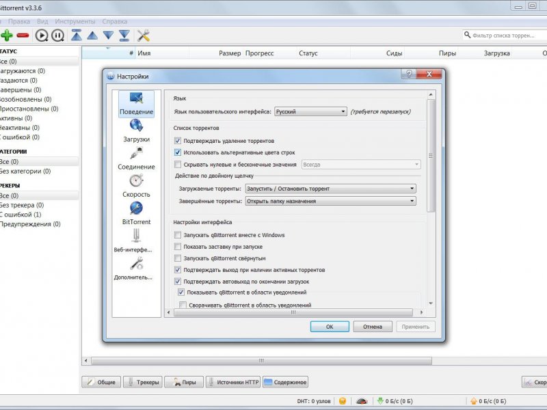Click DHT: 0 узлов status text
Viewport: 547px width, 410px height.
pos(314,401)
